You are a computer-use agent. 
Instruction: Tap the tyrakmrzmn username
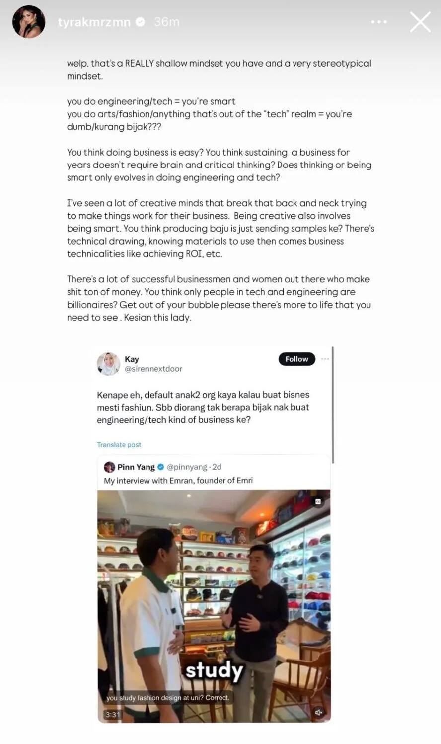click(94, 22)
